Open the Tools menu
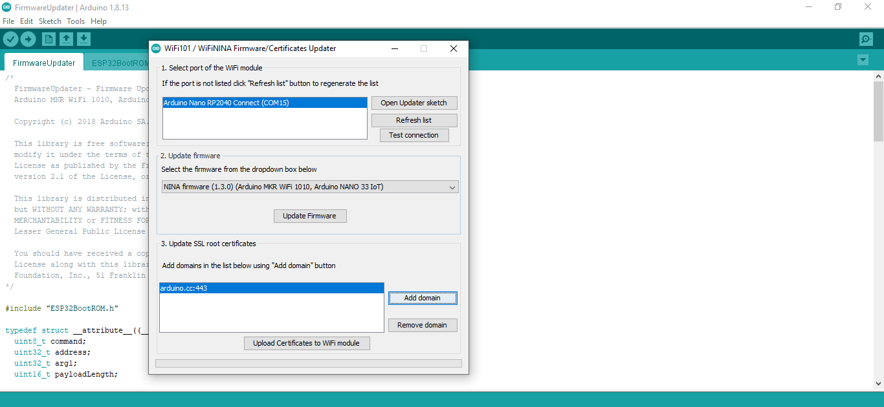This screenshot has width=884, height=407. 76,21
